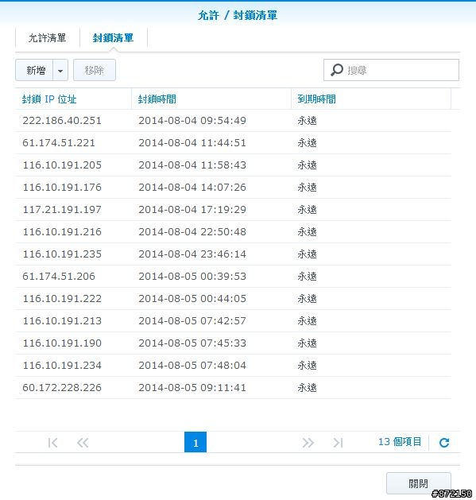Click the 新增 button
The width and height of the screenshot is (476, 500).
(x=34, y=70)
